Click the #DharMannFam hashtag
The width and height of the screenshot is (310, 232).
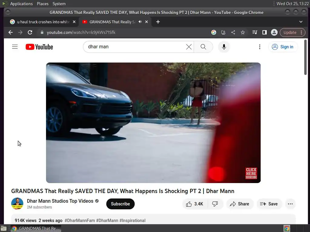coord(80,220)
